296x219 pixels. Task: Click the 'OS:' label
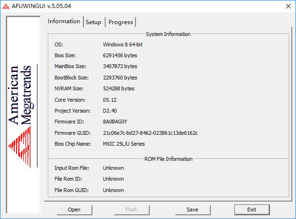[59, 44]
